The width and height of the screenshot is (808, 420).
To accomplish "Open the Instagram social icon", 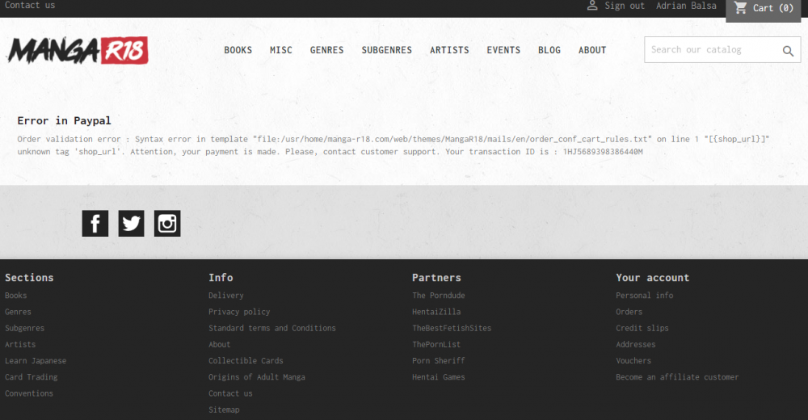I will [167, 224].
